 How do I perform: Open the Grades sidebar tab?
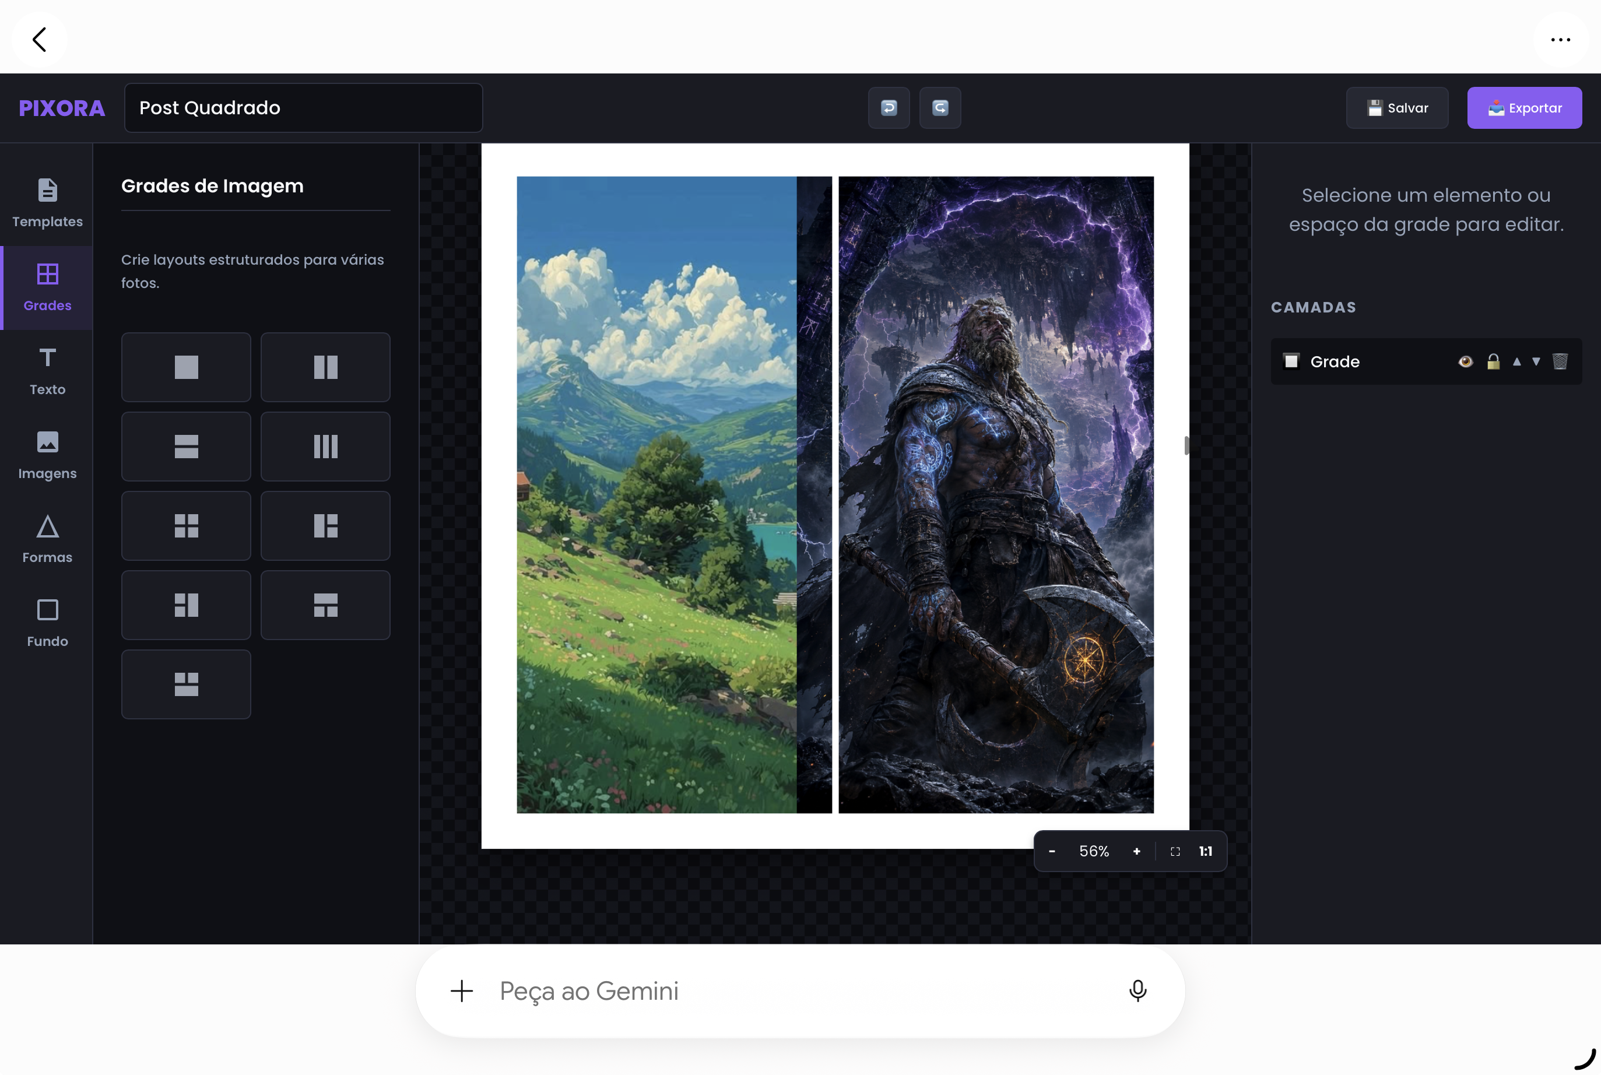47,288
